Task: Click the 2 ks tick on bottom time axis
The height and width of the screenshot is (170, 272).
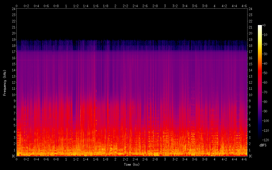Action: 116,159
